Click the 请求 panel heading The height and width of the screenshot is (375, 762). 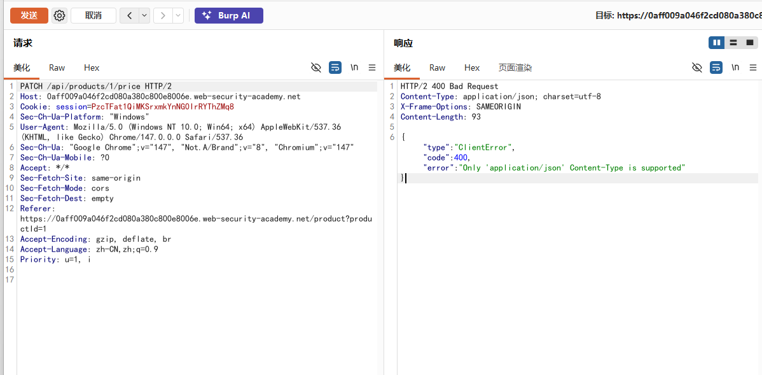point(22,43)
